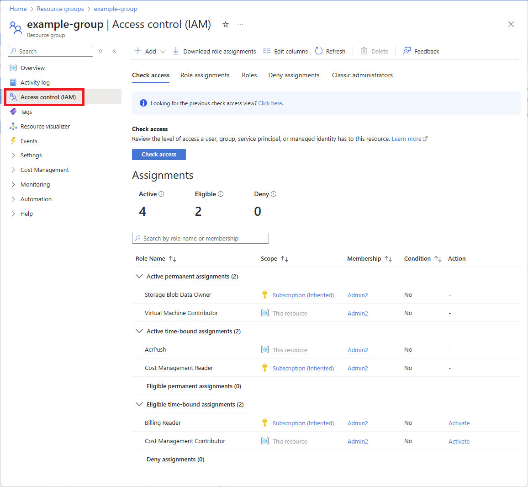528x487 pixels.
Task: Collapse Eligible time-bound assignments group
Action: (139, 404)
